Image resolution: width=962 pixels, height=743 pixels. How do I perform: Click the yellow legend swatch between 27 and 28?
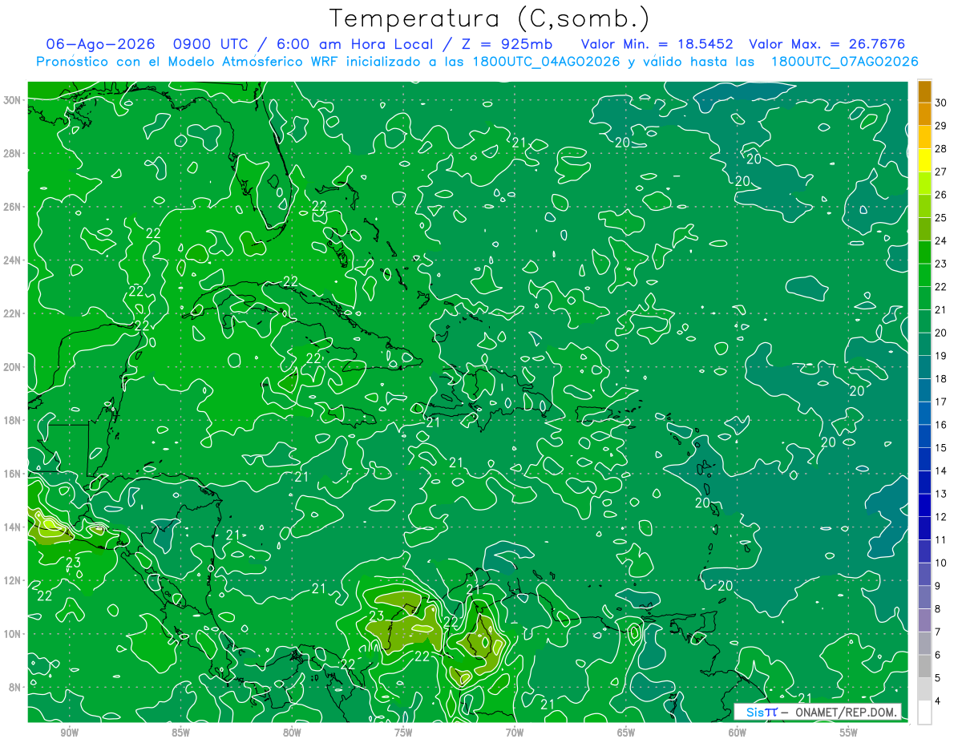(924, 160)
